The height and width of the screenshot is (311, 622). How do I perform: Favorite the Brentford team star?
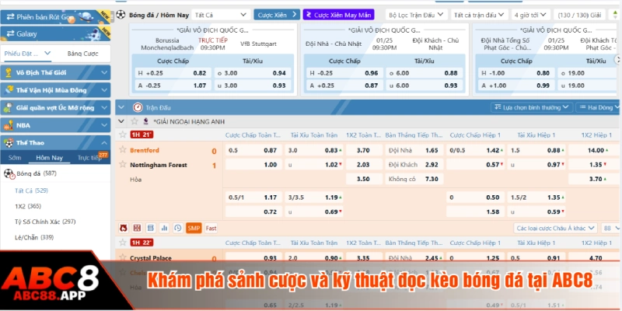(x=123, y=149)
